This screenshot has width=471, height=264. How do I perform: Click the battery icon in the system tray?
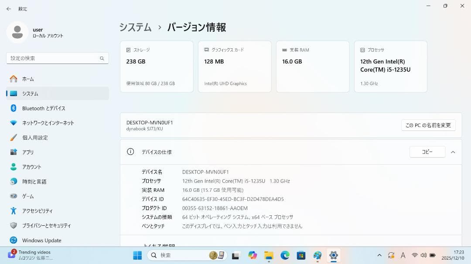pyautogui.click(x=432, y=255)
